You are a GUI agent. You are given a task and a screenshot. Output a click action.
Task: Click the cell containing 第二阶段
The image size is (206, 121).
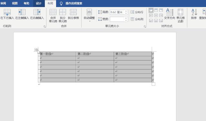(x=95, y=54)
